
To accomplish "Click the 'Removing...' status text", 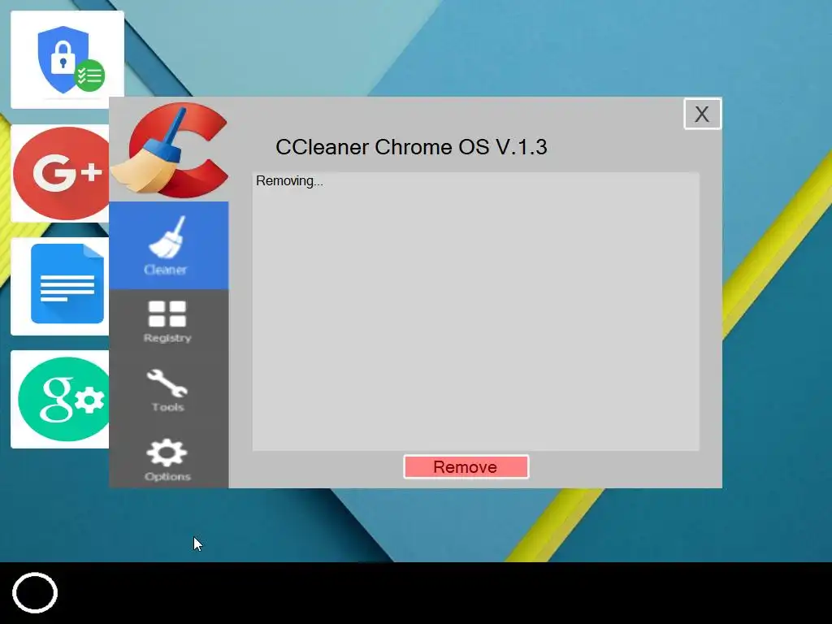I will coord(289,181).
